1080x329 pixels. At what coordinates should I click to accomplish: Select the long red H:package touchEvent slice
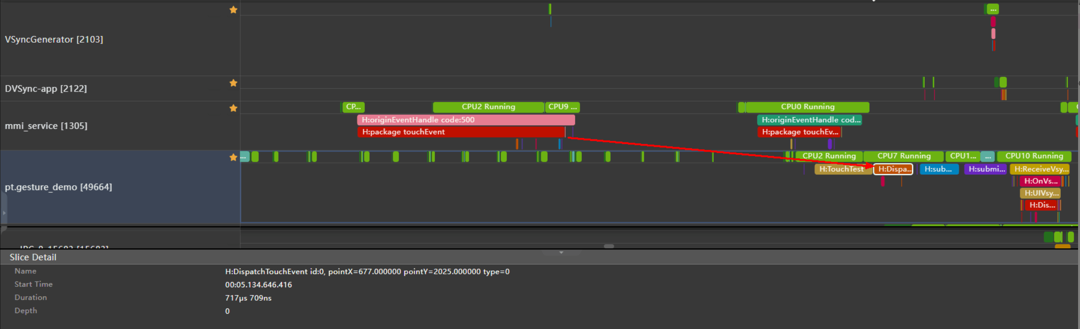click(x=461, y=132)
